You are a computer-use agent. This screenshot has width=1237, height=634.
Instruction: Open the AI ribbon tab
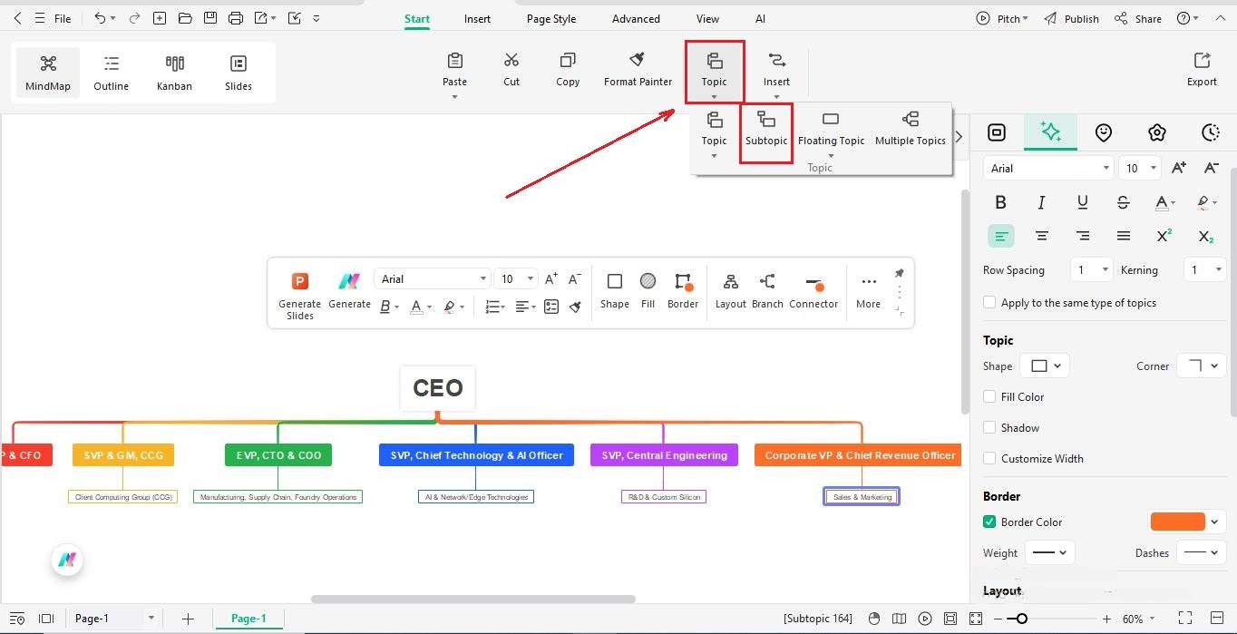click(760, 18)
